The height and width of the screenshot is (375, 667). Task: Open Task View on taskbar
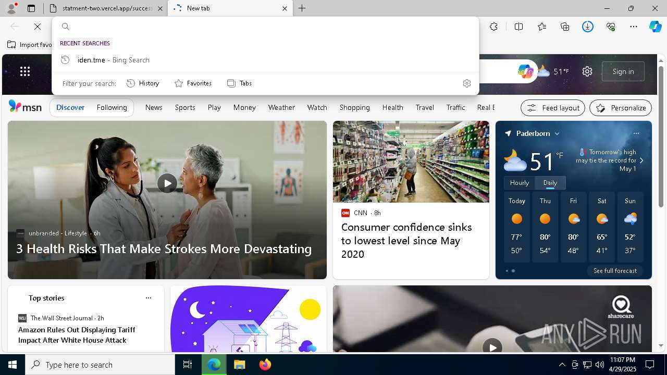point(188,365)
